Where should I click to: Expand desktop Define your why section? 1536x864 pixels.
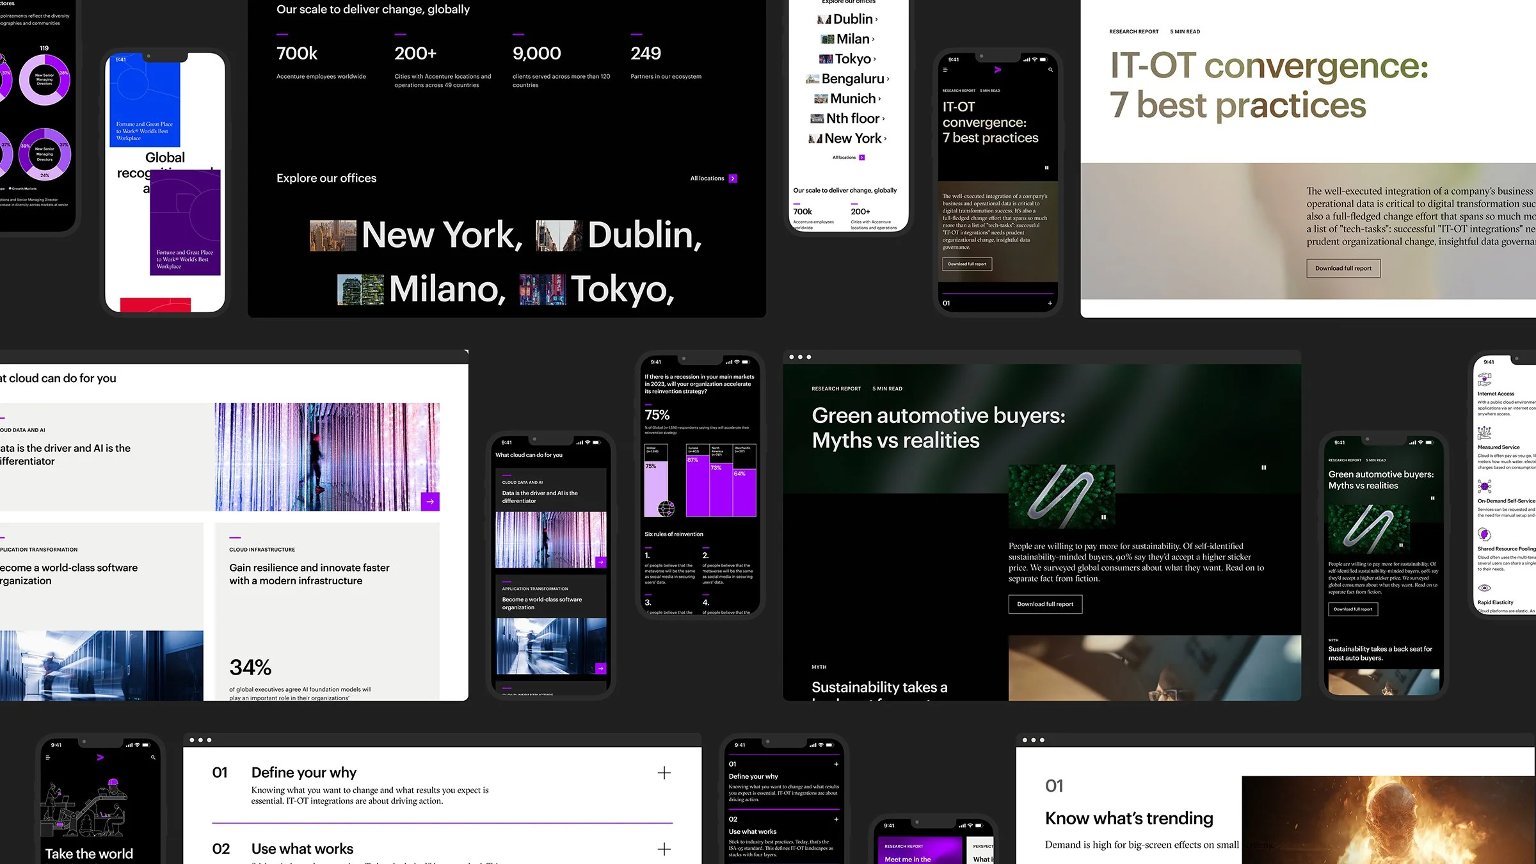coord(664,773)
